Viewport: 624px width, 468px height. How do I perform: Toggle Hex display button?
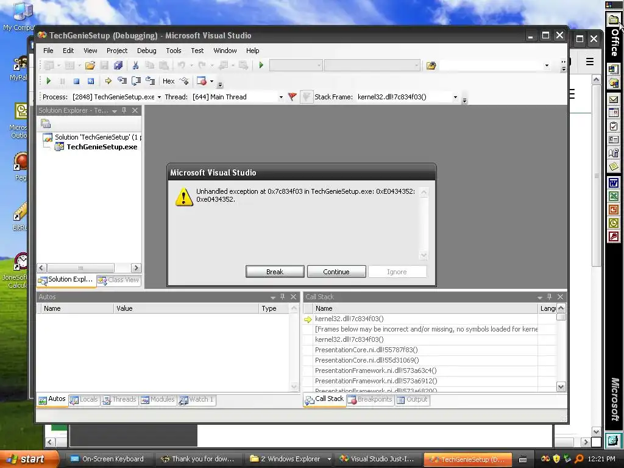[168, 81]
